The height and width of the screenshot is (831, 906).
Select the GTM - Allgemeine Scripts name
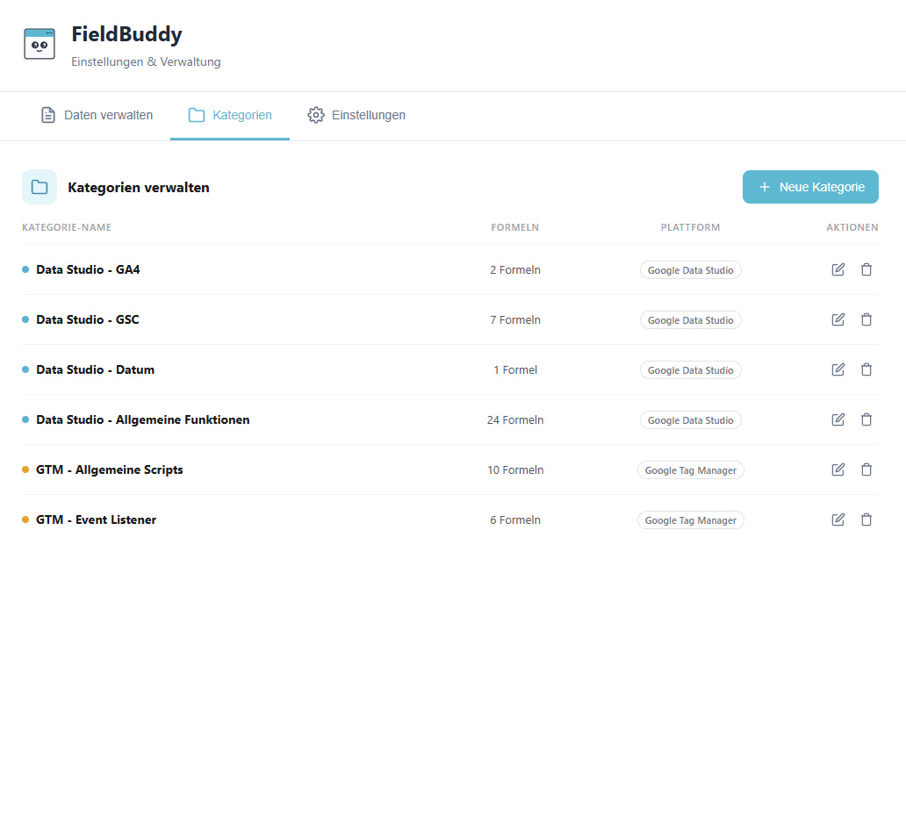[109, 470]
